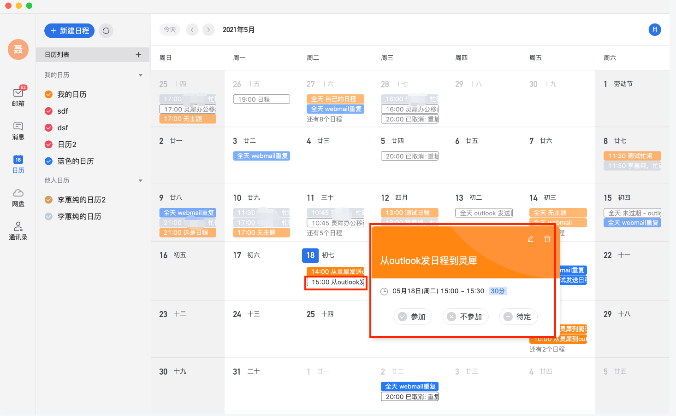Open the Mail (邮箱) icon in sidebar
Viewport: 676px width, 416px height.
[18, 96]
